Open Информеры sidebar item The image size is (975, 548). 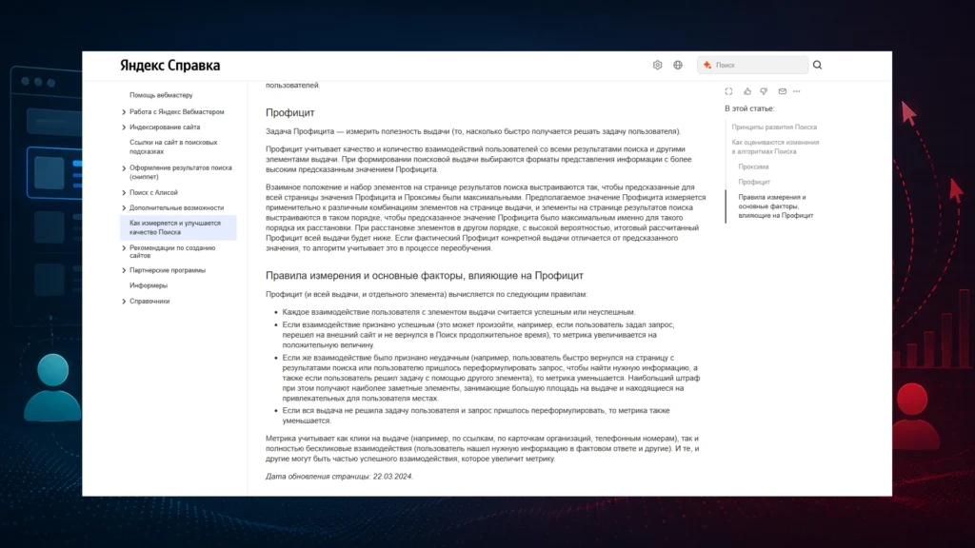(x=148, y=285)
